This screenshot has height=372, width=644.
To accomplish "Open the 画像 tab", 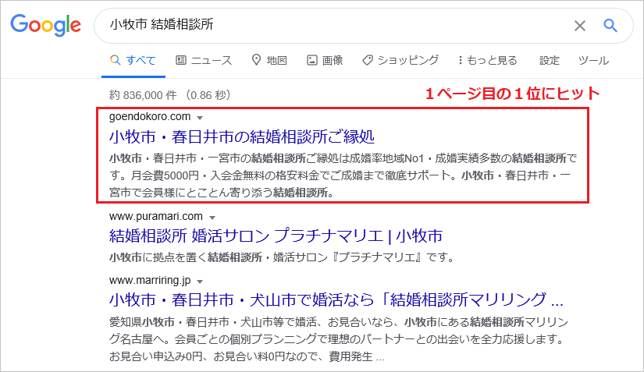I will pos(325,60).
